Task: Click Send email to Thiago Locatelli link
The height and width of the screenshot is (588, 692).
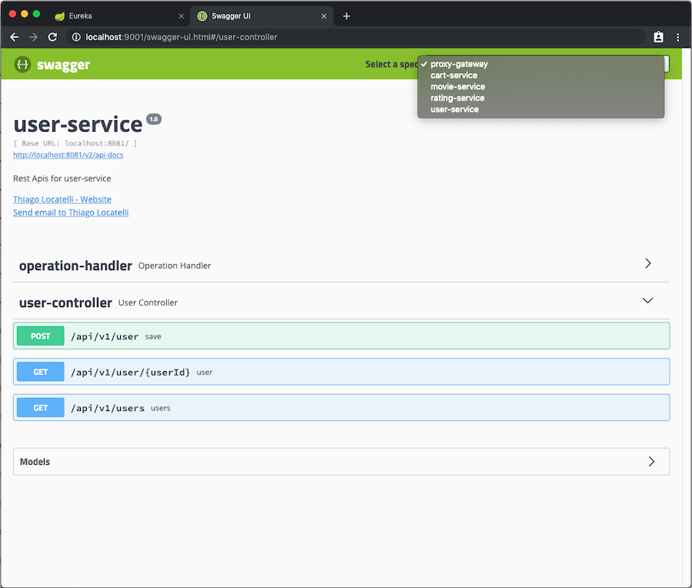Action: click(x=71, y=212)
